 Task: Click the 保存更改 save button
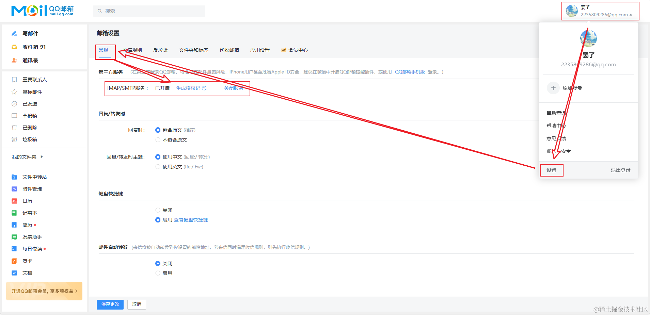click(x=110, y=304)
